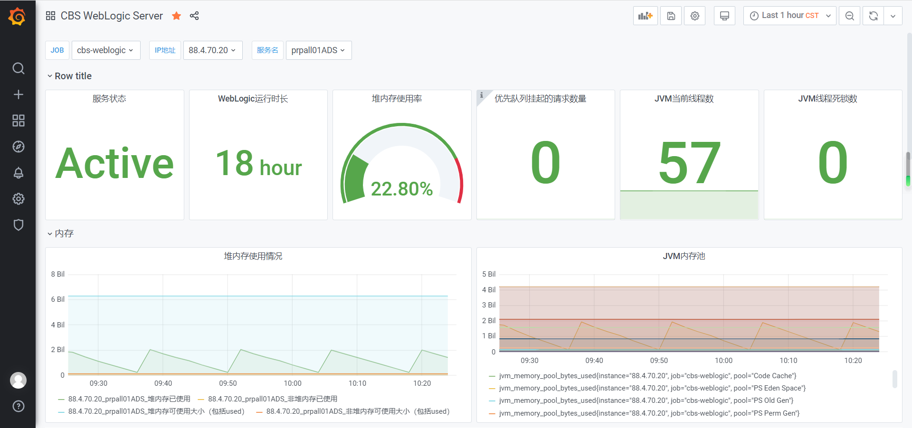Open the JOB cbs-weblogic dropdown
This screenshot has width=912, height=428.
105,50
